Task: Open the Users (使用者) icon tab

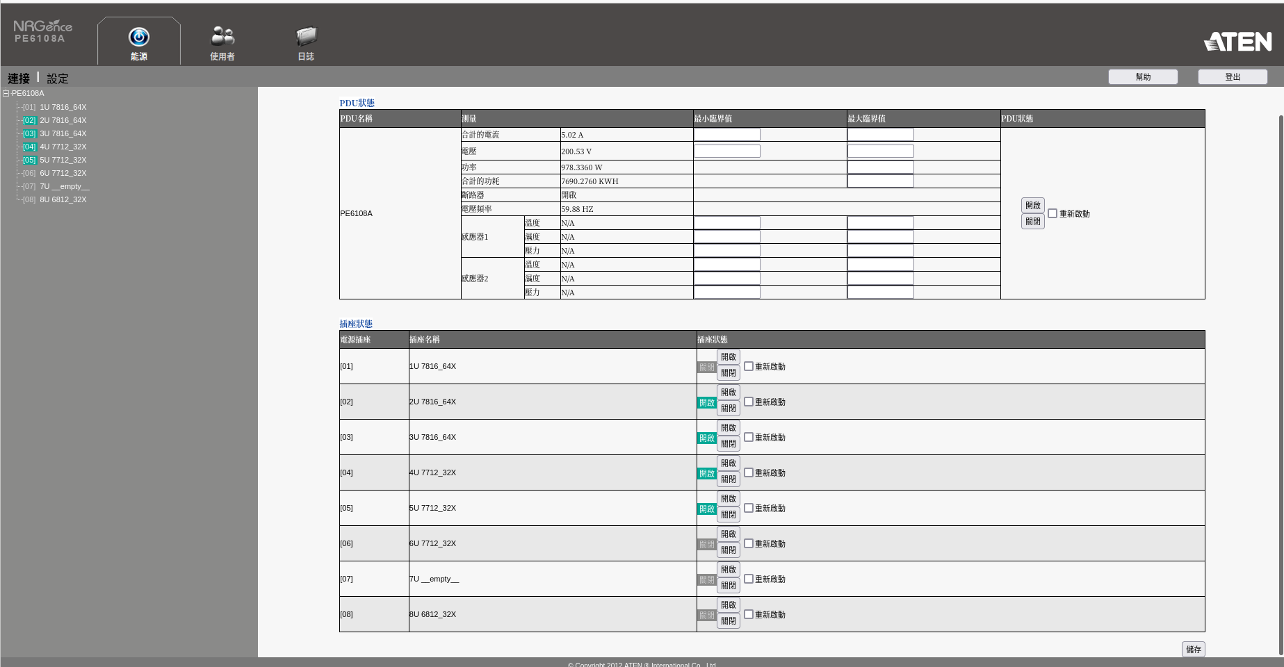Action: [222, 36]
